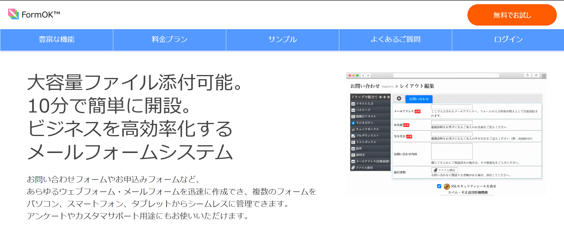Open the 料金プラン menu item
Screen dimensions: 564x239
[x=170, y=40]
